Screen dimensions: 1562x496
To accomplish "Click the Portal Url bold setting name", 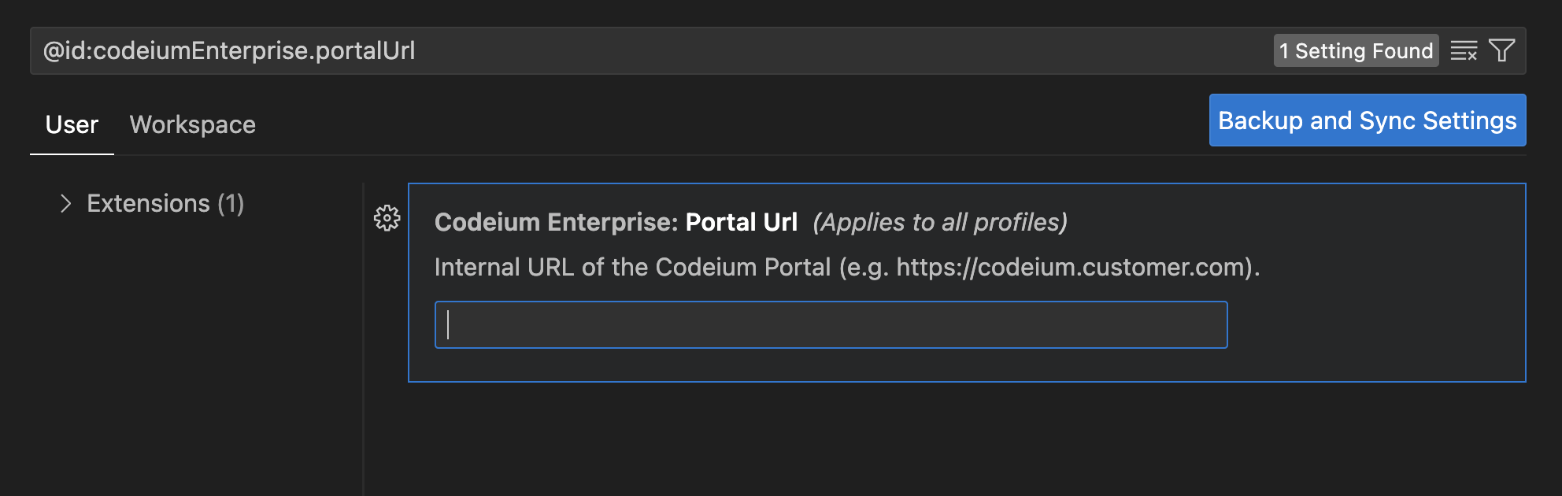I will coord(742,223).
